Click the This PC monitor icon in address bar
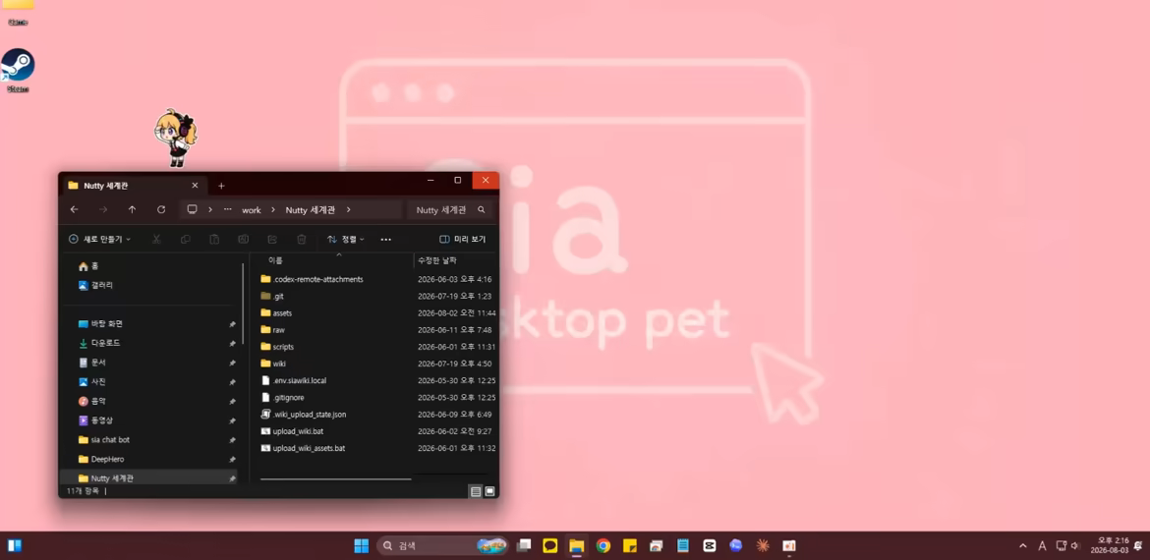 192,209
